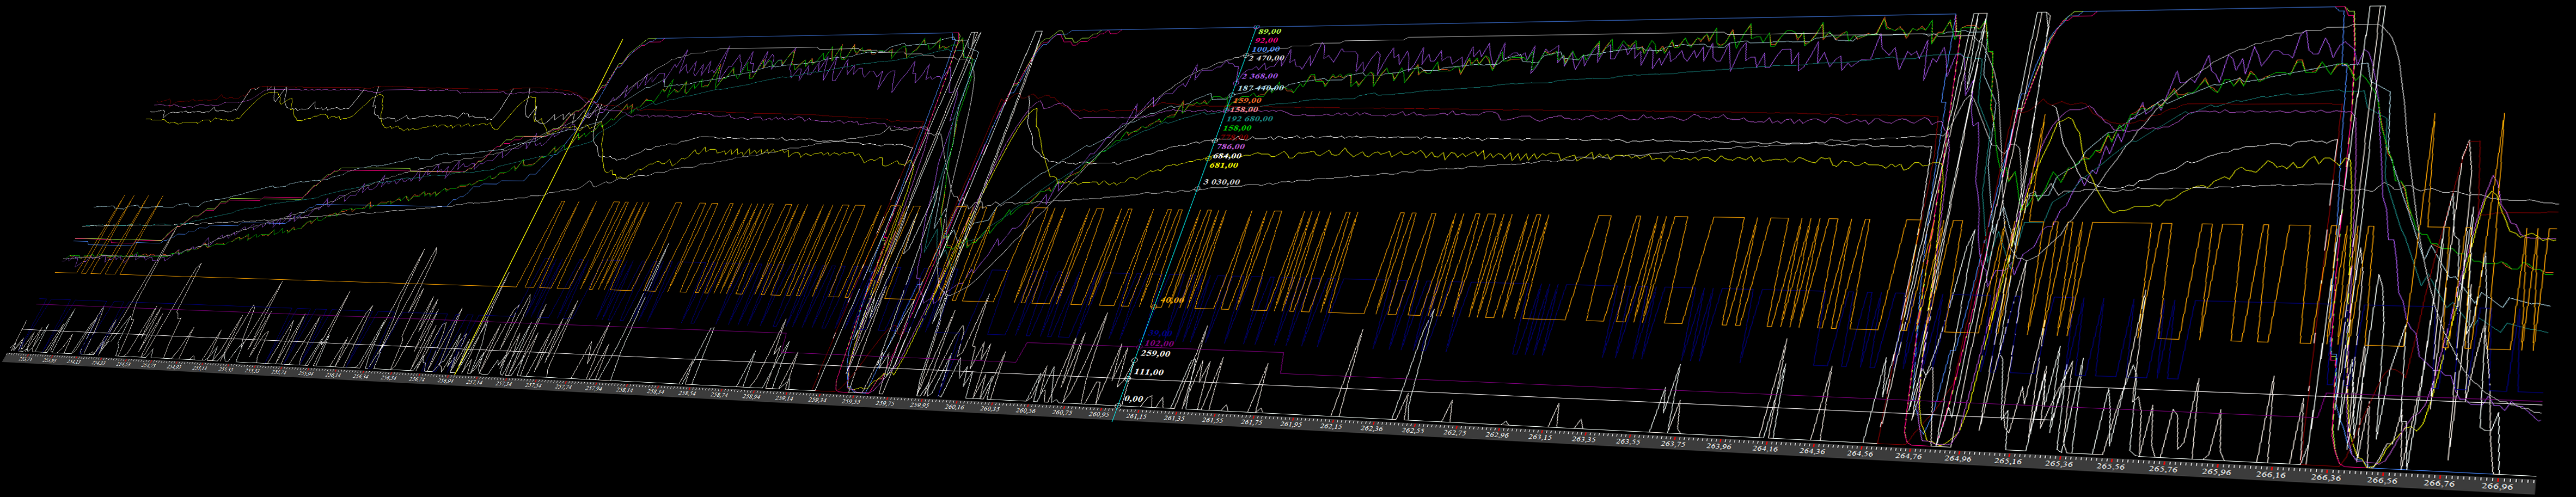
Task: Click time axis tick 261,15
Action: 1136,417
